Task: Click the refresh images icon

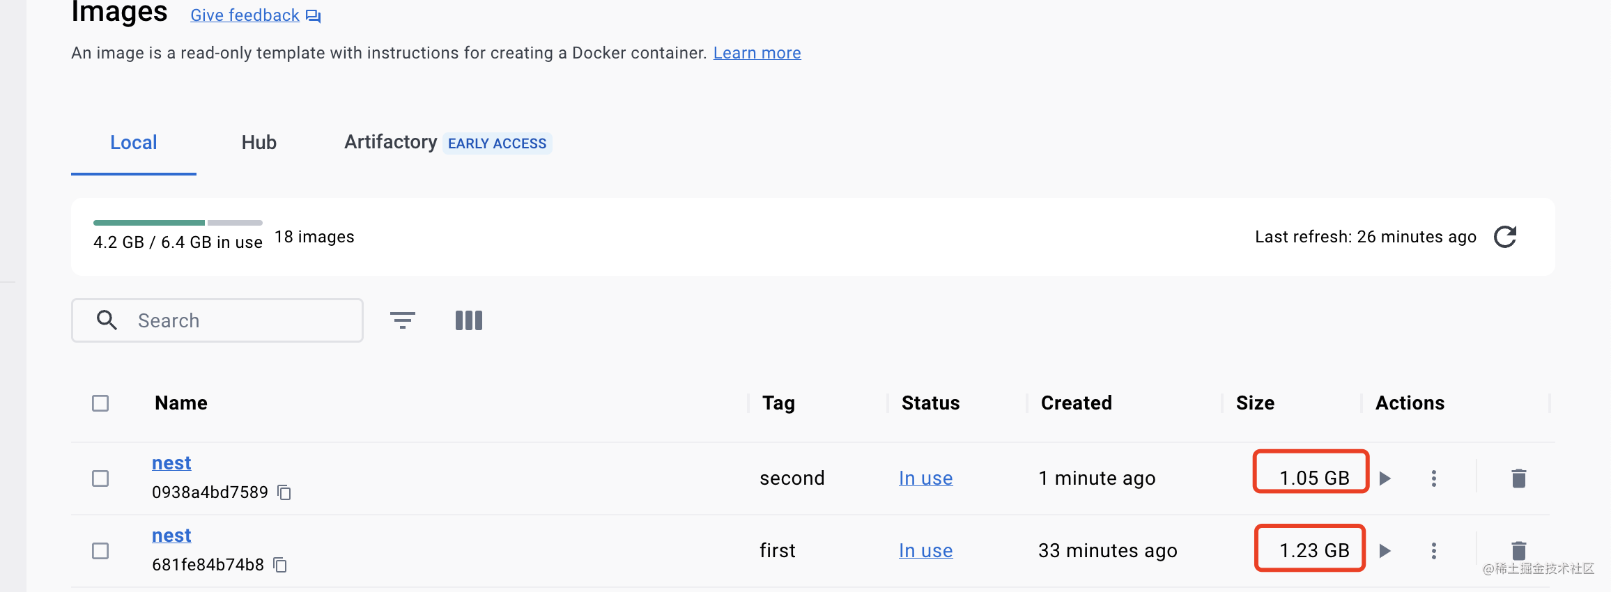Action: [x=1505, y=237]
